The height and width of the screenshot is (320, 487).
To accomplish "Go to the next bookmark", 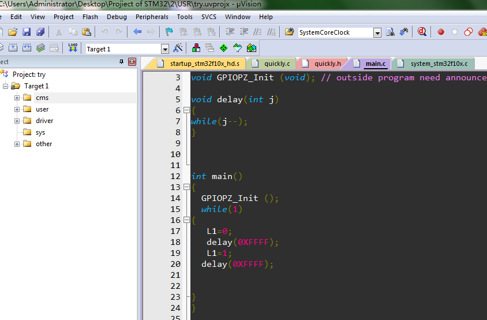I will [197, 32].
